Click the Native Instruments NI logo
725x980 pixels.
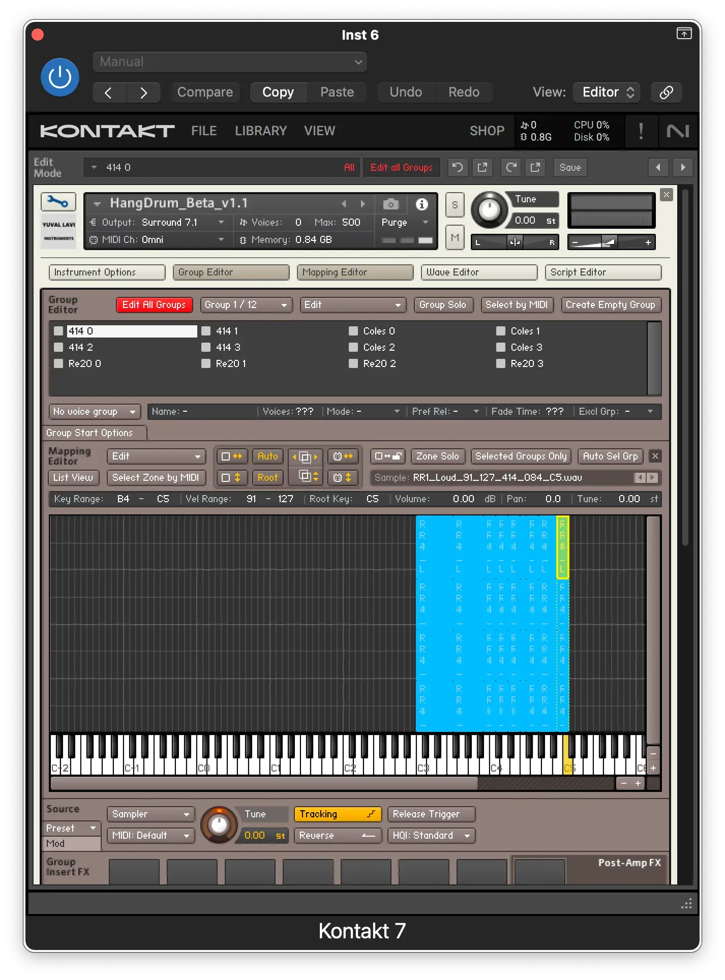pos(678,131)
